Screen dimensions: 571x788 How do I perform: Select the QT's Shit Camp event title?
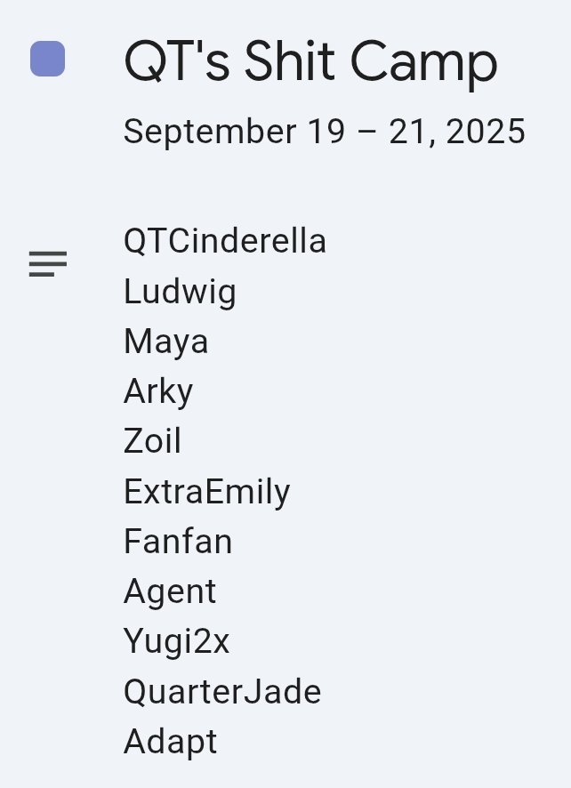coord(310,62)
